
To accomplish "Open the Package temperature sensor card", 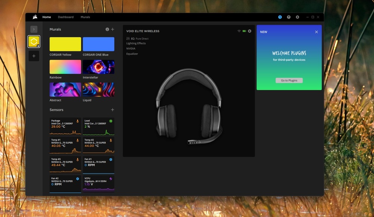I will [65, 126].
